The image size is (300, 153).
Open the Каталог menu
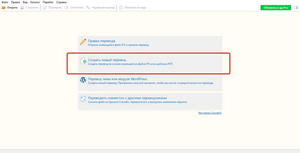(35, 2)
